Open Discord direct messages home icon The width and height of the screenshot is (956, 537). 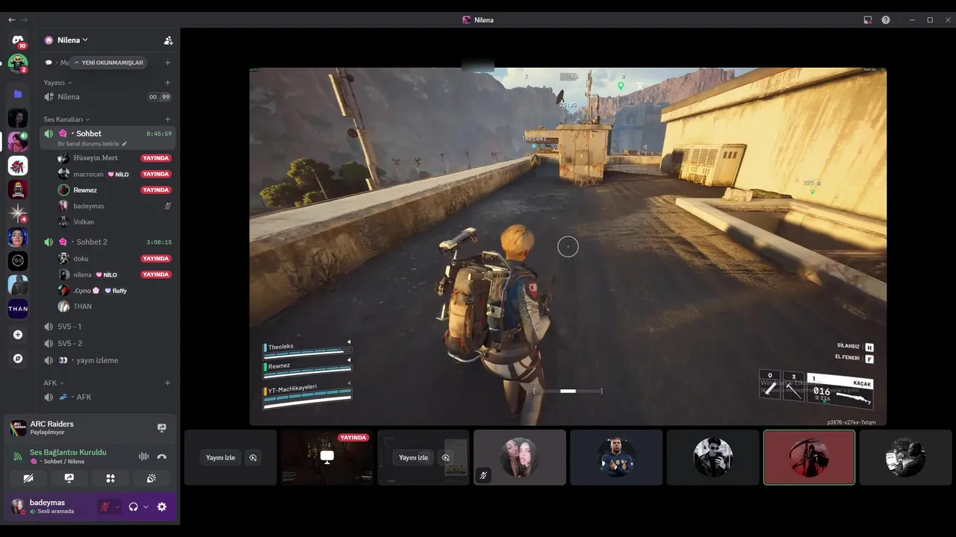pos(18,40)
